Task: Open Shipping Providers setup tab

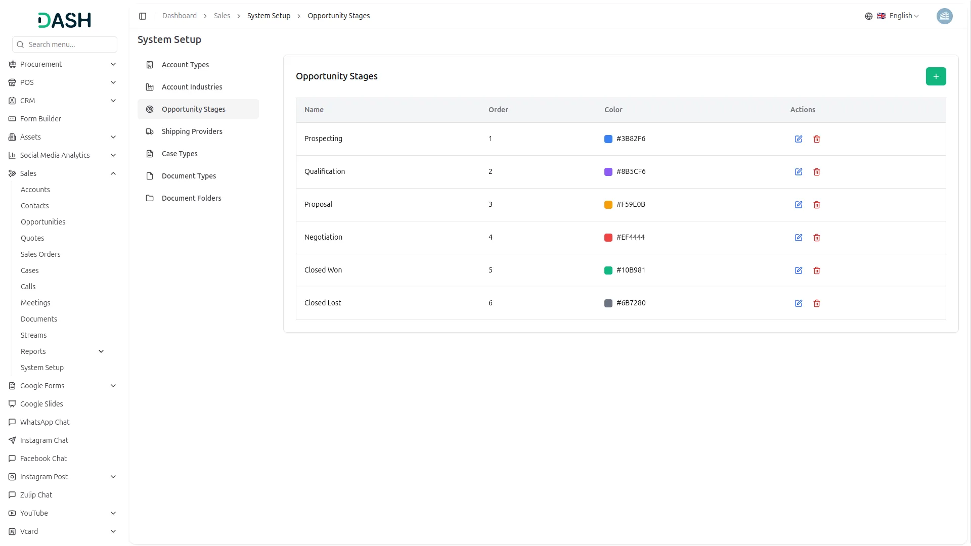Action: tap(192, 131)
